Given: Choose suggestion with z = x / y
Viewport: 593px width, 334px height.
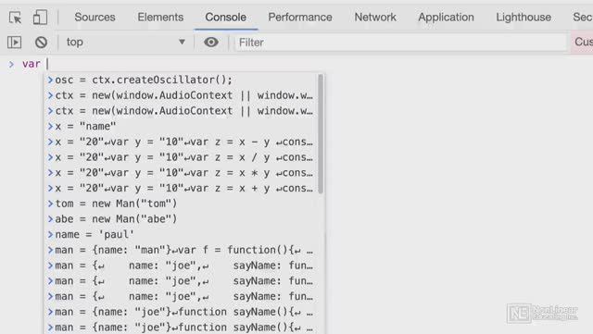Looking at the screenshot, I should tap(181, 157).
